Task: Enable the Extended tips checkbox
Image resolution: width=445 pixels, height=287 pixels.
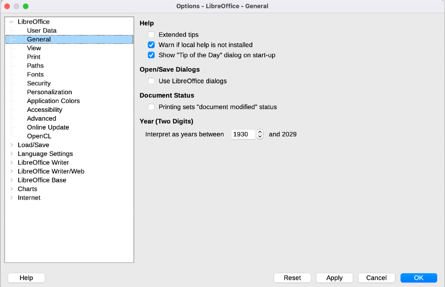Action: point(151,35)
